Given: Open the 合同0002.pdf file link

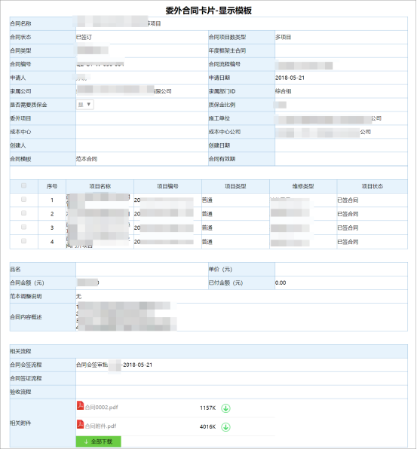Looking at the screenshot, I should tap(102, 408).
